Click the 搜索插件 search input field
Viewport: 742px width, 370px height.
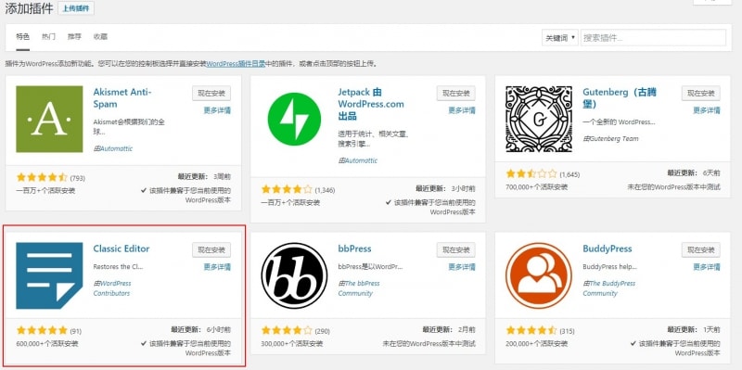[x=653, y=38]
